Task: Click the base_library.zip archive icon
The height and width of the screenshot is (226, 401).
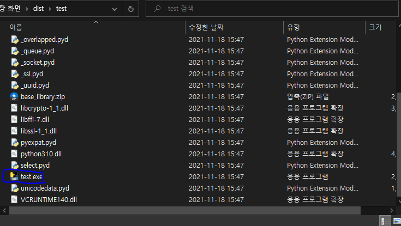Action: pyautogui.click(x=14, y=97)
